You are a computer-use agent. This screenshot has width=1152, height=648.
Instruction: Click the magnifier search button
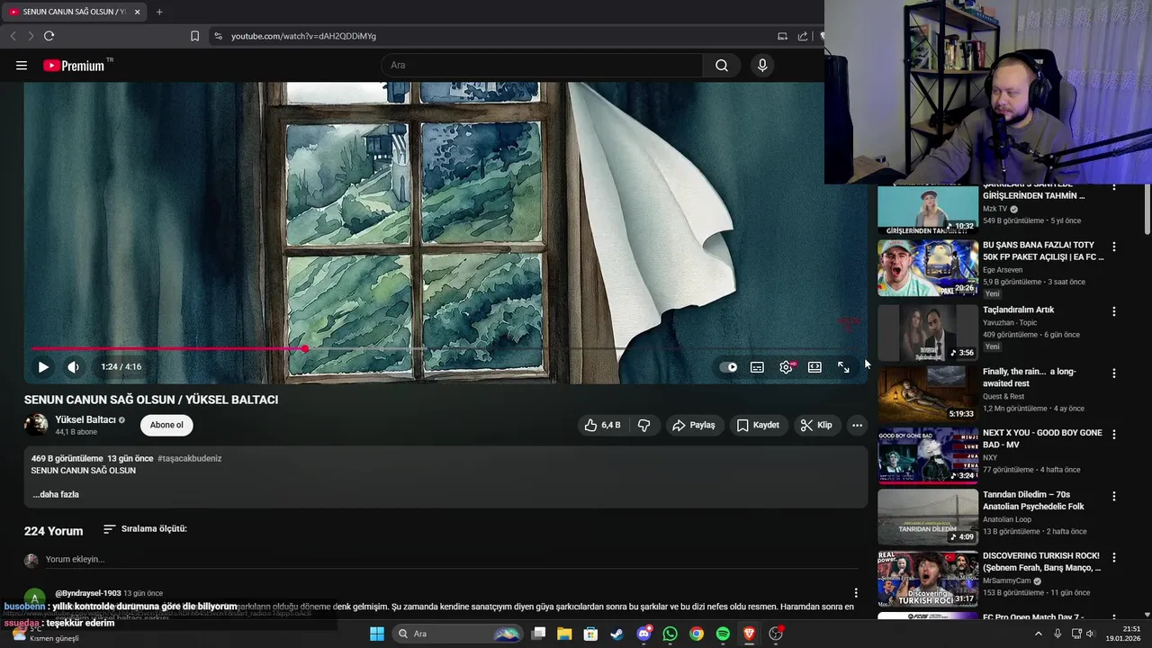(x=722, y=65)
